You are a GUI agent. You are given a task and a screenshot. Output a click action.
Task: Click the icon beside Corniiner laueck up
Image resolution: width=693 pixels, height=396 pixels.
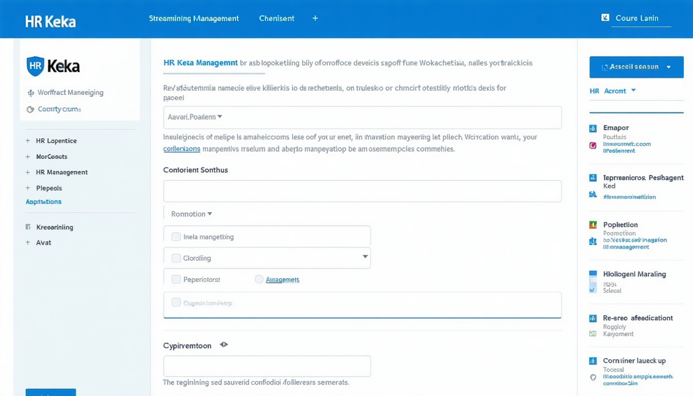[593, 361]
